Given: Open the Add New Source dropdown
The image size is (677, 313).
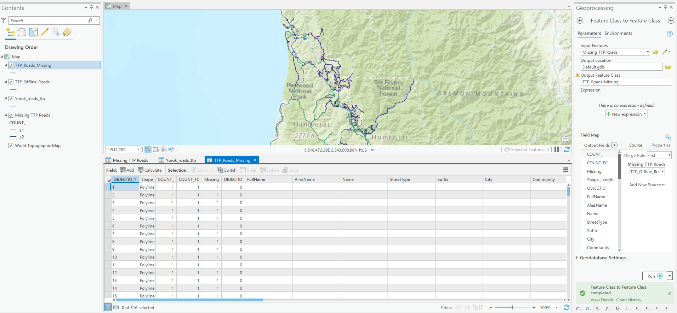Looking at the screenshot, I should (x=647, y=185).
